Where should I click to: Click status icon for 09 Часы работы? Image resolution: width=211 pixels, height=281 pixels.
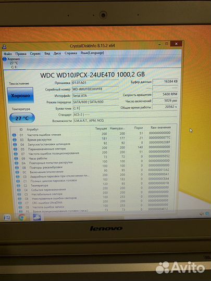[16, 158]
